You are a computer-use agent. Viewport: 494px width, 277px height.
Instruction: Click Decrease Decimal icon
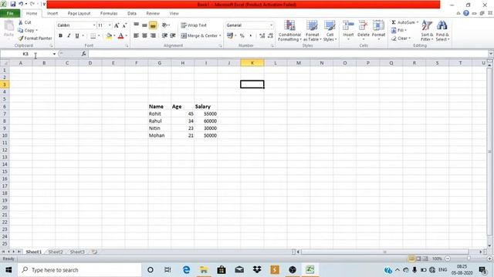(270, 36)
